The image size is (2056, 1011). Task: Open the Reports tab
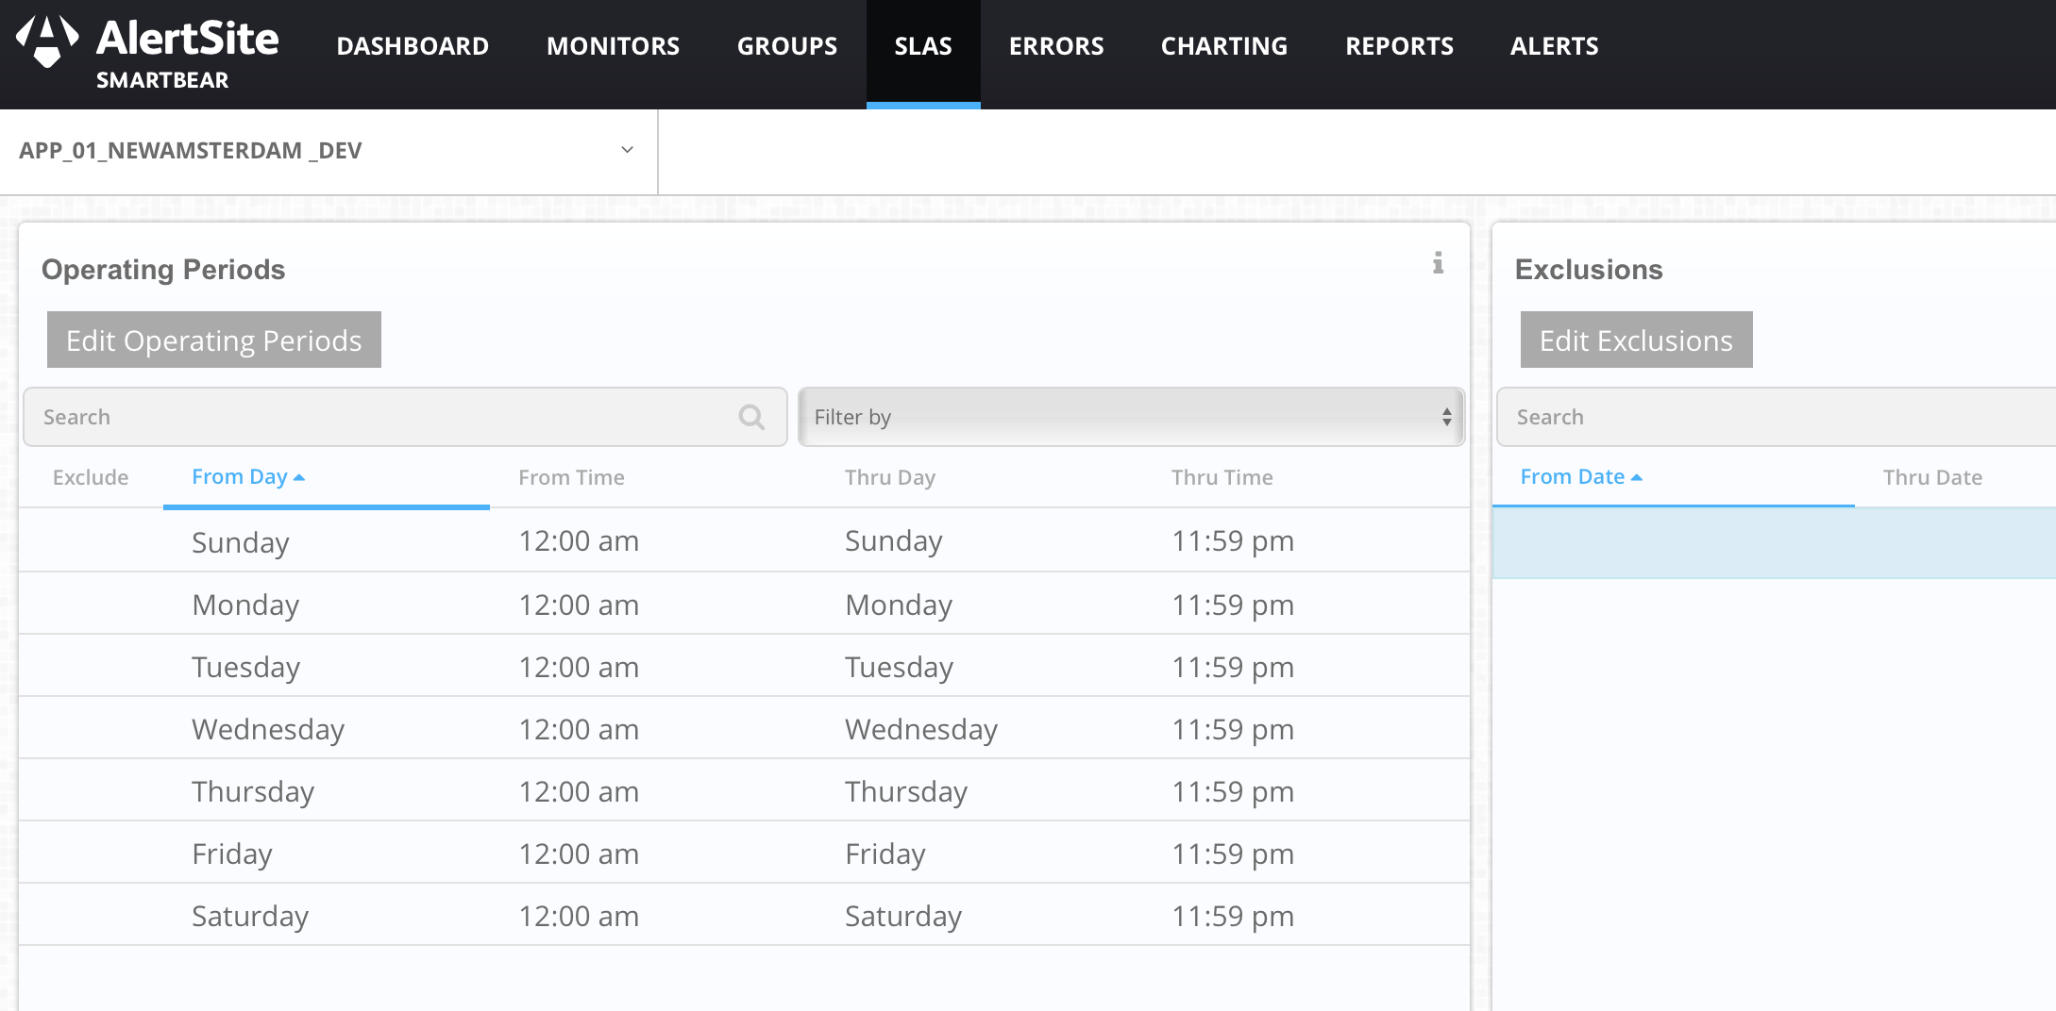click(x=1399, y=46)
